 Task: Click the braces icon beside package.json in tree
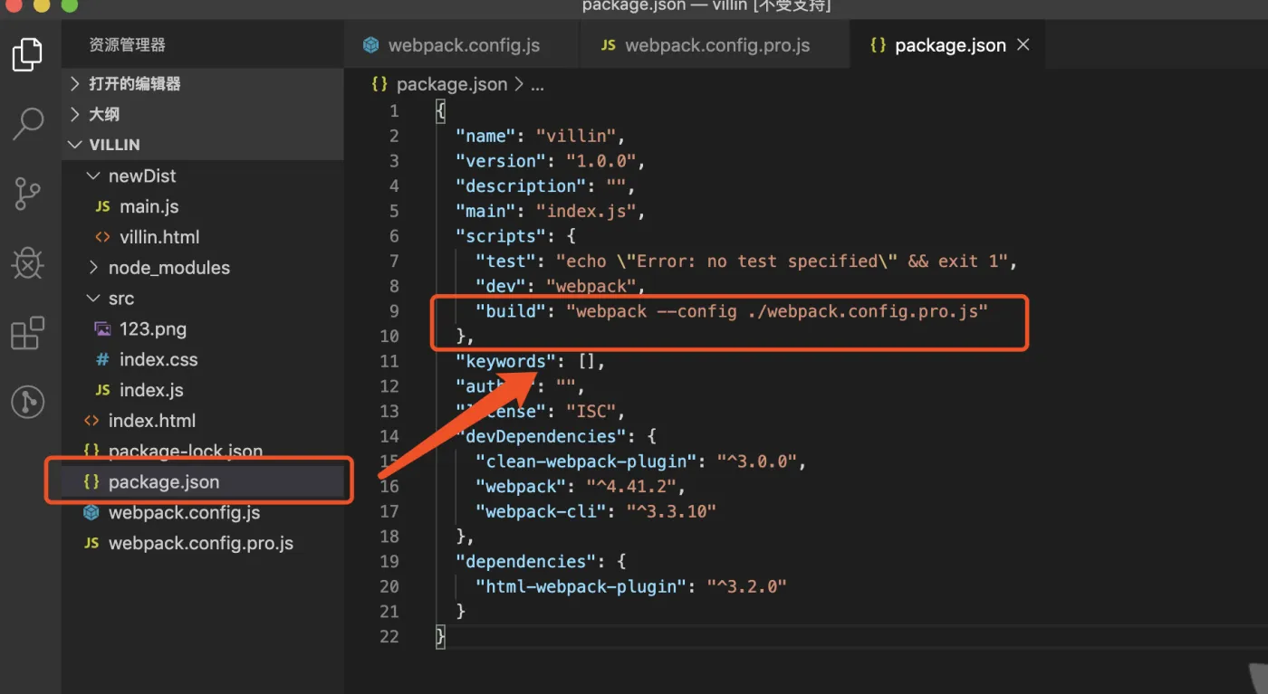(91, 482)
